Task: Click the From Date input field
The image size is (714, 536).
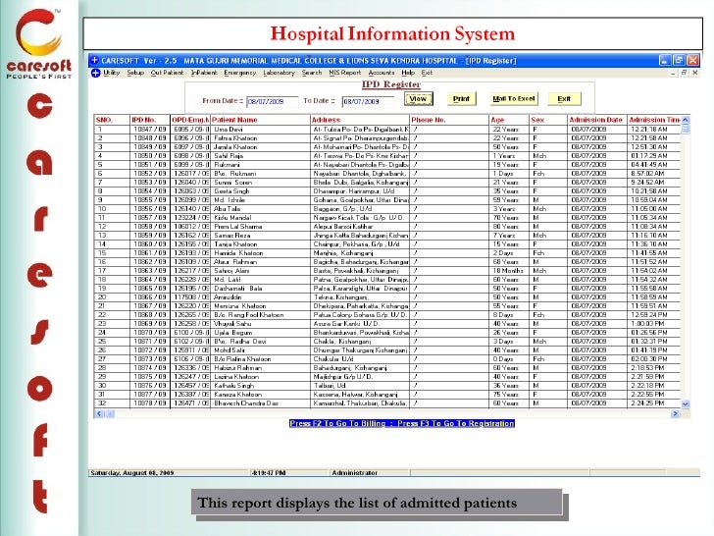Action: (273, 102)
